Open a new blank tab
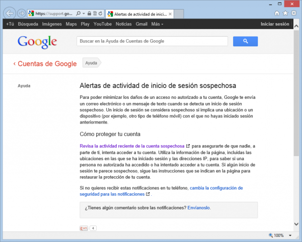The width and height of the screenshot is (302, 242). [x=179, y=14]
